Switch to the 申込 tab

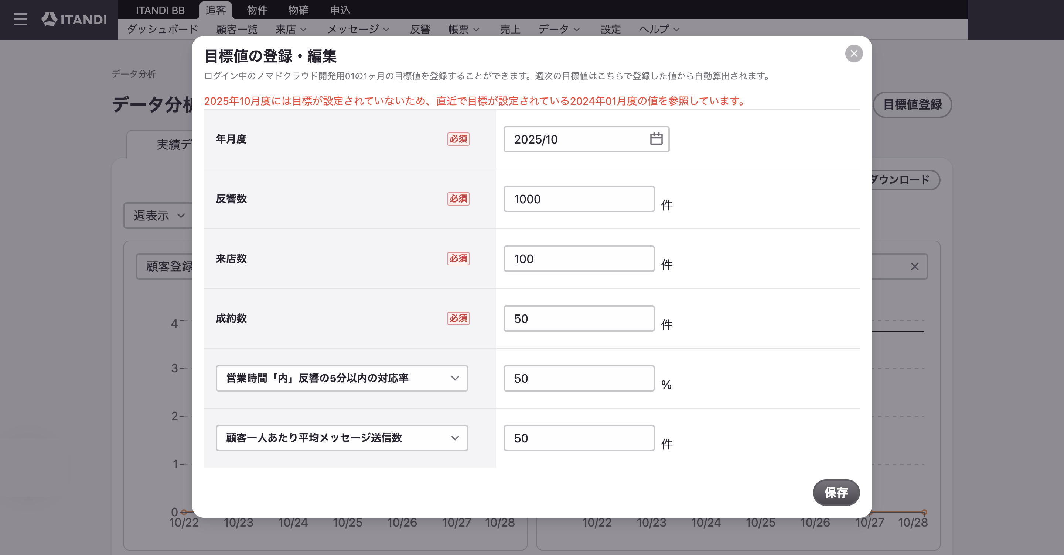pos(340,10)
